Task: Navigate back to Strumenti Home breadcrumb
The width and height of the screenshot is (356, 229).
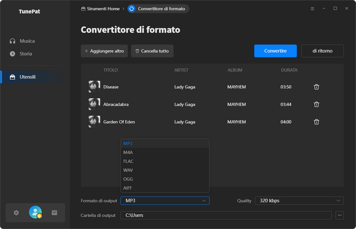Action: coord(101,8)
